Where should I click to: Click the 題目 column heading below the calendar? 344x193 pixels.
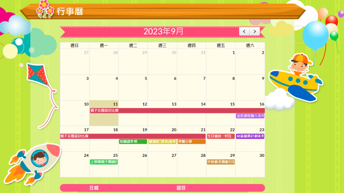181,188
